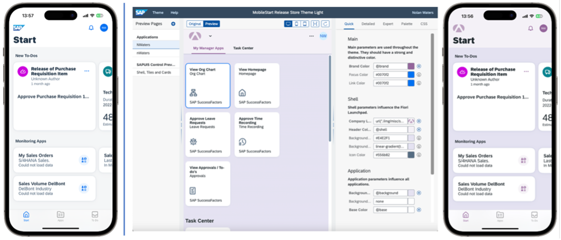Open the Help menu
Image resolution: width=561 pixels, height=240 pixels.
tap(174, 12)
